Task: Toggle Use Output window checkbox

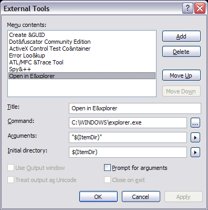Action: coord(11,168)
